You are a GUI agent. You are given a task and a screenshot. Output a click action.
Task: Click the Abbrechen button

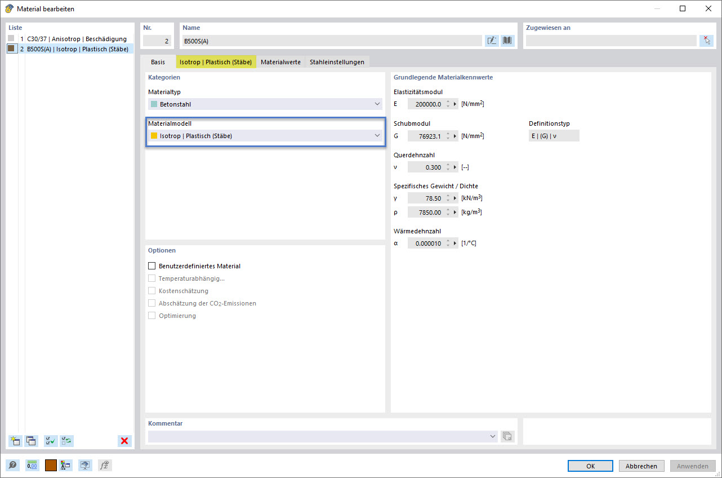pos(641,466)
